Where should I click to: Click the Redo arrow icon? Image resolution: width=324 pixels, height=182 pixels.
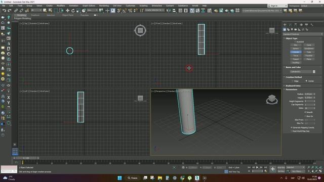click(x=10, y=11)
